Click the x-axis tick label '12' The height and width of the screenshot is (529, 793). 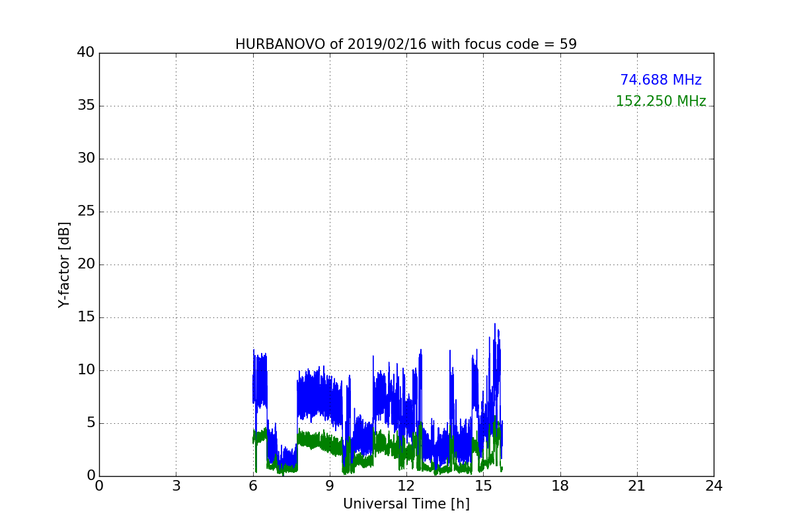click(x=406, y=486)
